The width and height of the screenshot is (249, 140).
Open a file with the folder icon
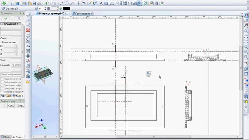click(x=29, y=3)
